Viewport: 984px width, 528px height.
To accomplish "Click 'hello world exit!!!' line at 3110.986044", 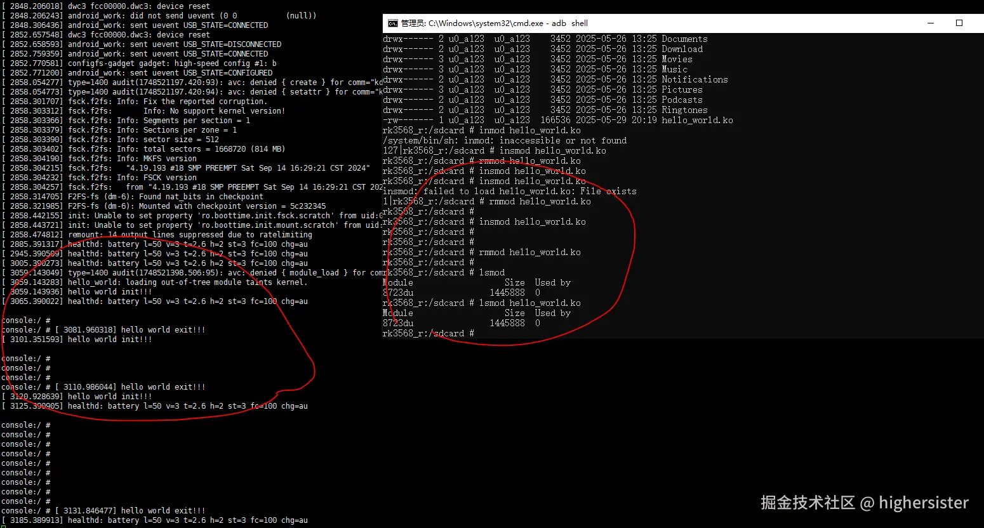I will tap(103, 386).
